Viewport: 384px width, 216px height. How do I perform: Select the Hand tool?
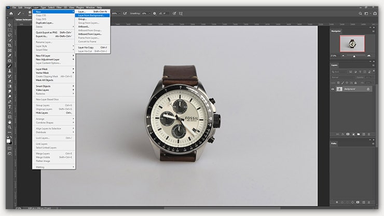point(10,122)
